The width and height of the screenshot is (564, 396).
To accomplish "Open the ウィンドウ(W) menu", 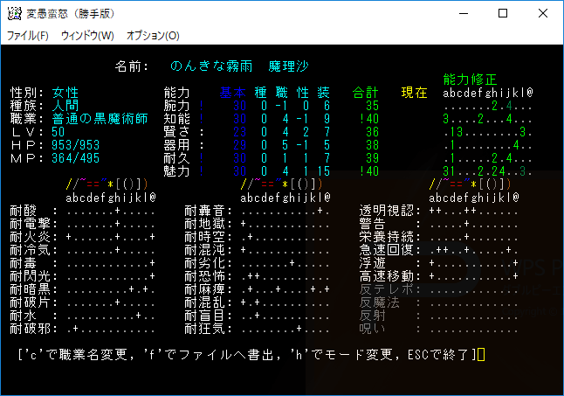I will (x=87, y=36).
